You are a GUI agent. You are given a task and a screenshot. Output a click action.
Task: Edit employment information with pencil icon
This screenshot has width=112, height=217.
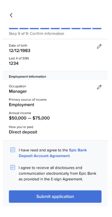click(x=99, y=87)
